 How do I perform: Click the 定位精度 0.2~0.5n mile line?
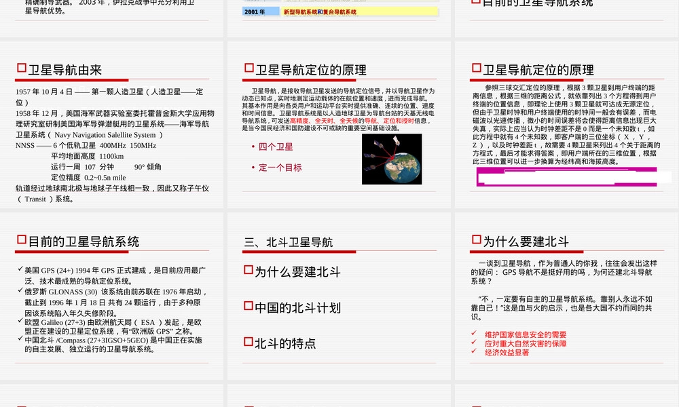click(x=88, y=177)
